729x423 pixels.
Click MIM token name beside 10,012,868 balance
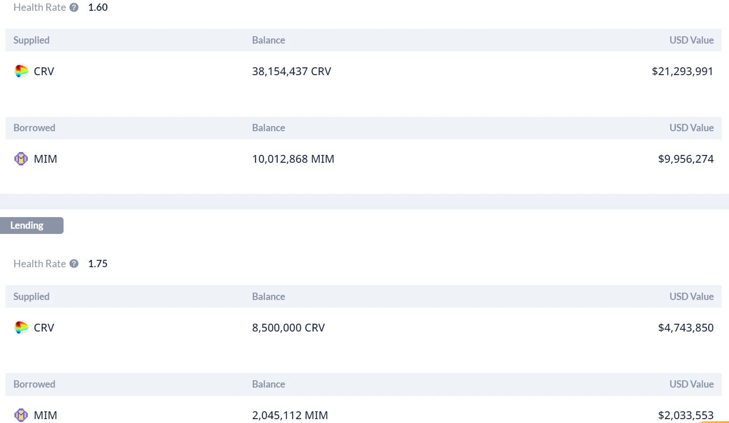45,159
